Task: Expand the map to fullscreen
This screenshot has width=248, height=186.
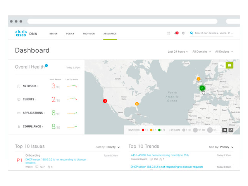Action: pos(231,130)
